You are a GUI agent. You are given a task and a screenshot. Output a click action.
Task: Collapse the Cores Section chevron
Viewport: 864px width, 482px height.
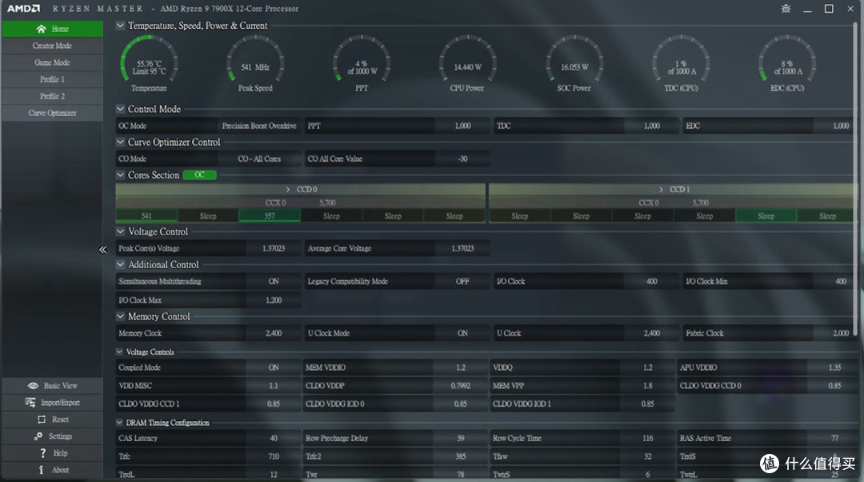tap(120, 175)
